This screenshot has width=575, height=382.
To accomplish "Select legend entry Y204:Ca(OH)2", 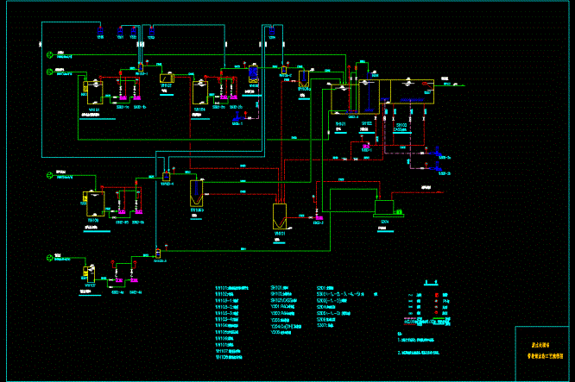I will [286, 326].
